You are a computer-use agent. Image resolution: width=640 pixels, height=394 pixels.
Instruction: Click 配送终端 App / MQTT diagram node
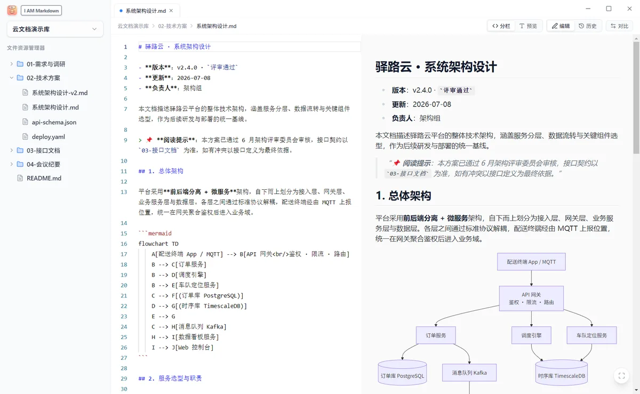coord(531,262)
